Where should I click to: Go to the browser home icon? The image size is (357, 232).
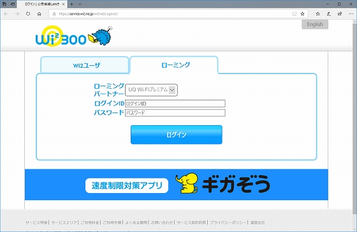click(39, 14)
